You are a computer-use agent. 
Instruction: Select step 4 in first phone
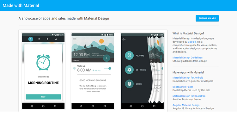(56, 39)
